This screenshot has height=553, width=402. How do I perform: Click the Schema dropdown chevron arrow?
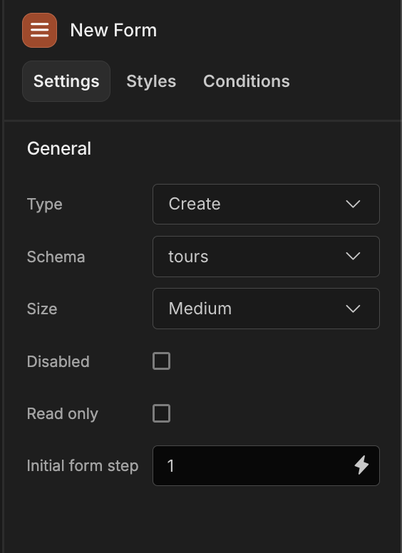click(353, 256)
